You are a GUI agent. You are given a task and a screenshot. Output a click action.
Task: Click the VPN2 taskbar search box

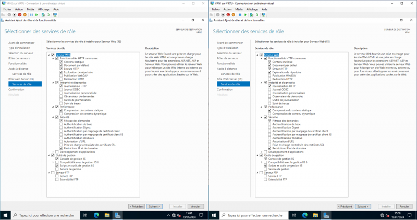45,215
